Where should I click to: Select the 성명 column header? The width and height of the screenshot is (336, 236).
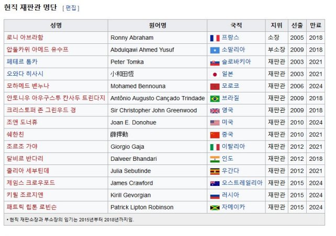coord(56,25)
